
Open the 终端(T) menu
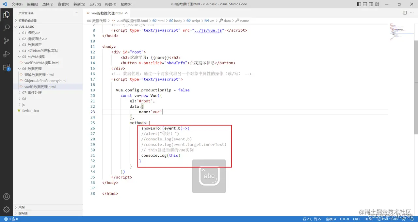point(110,4)
